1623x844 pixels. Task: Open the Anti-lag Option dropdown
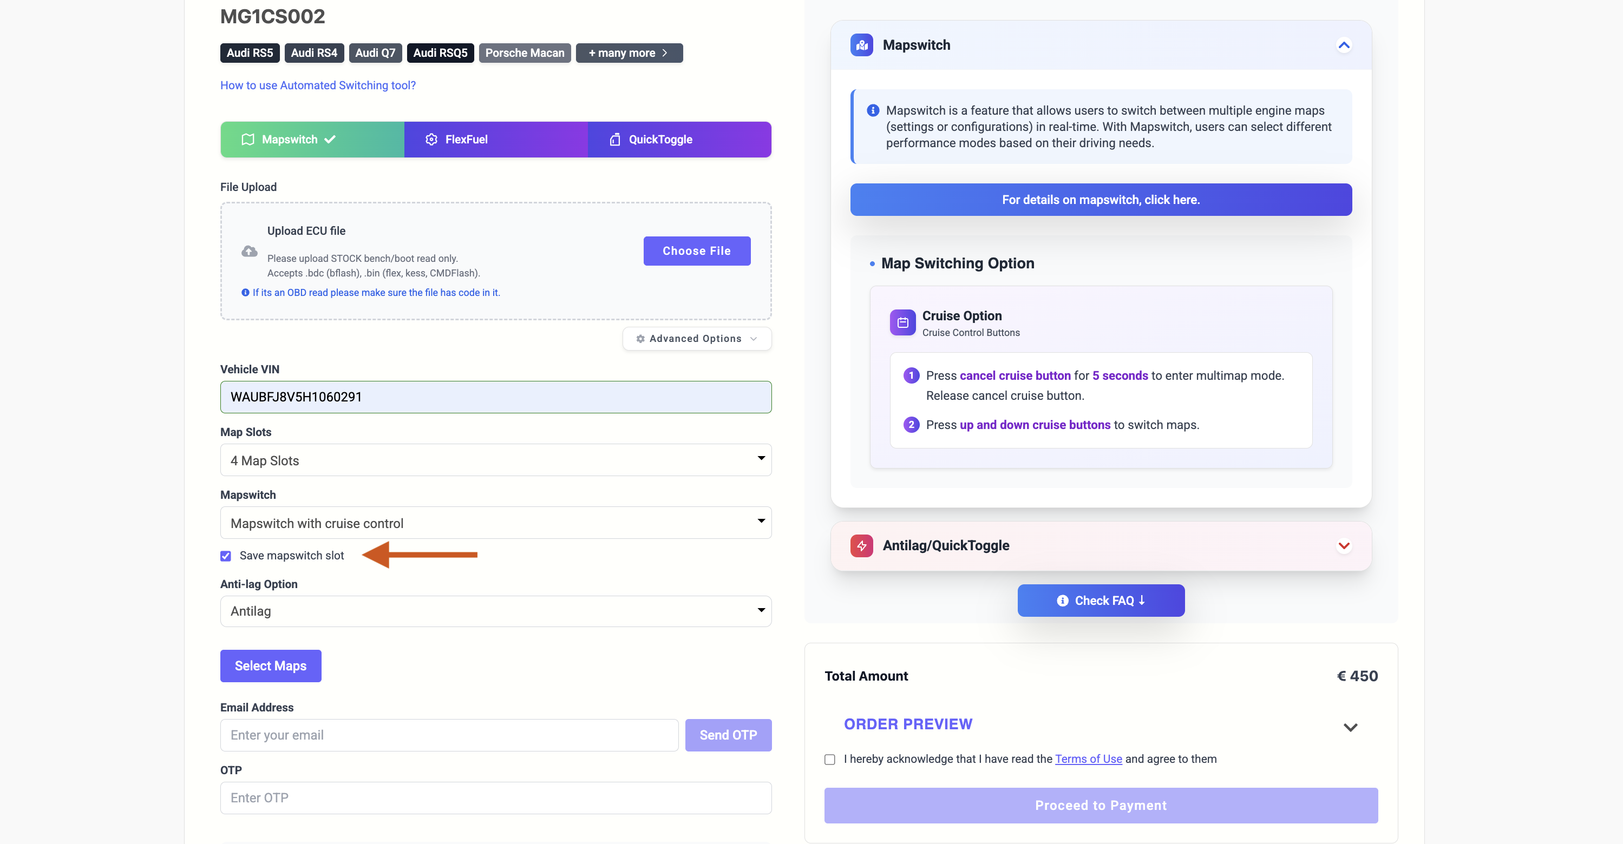pyautogui.click(x=495, y=611)
